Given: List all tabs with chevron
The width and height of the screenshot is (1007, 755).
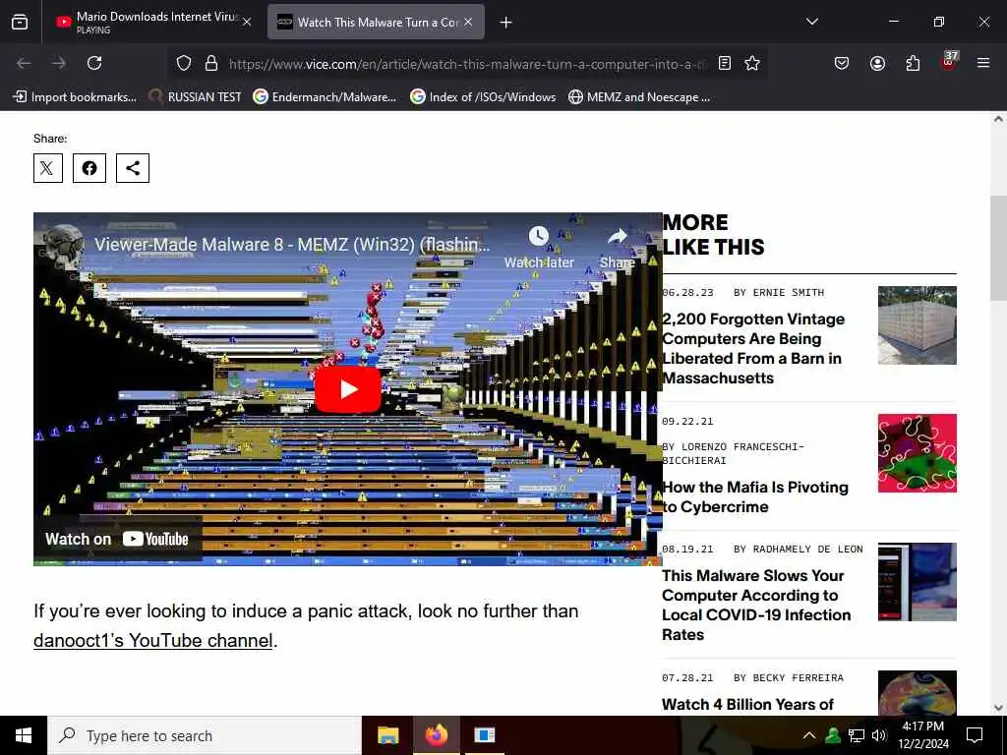Looking at the screenshot, I should tap(811, 22).
